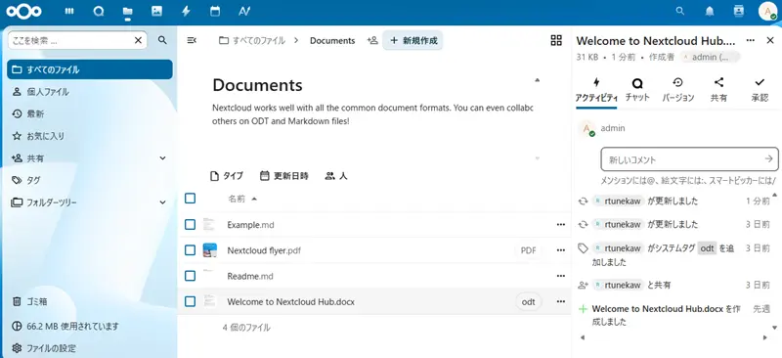The image size is (782, 358).
Task: Switch to 共有 tab in details panel
Action: [x=718, y=90]
